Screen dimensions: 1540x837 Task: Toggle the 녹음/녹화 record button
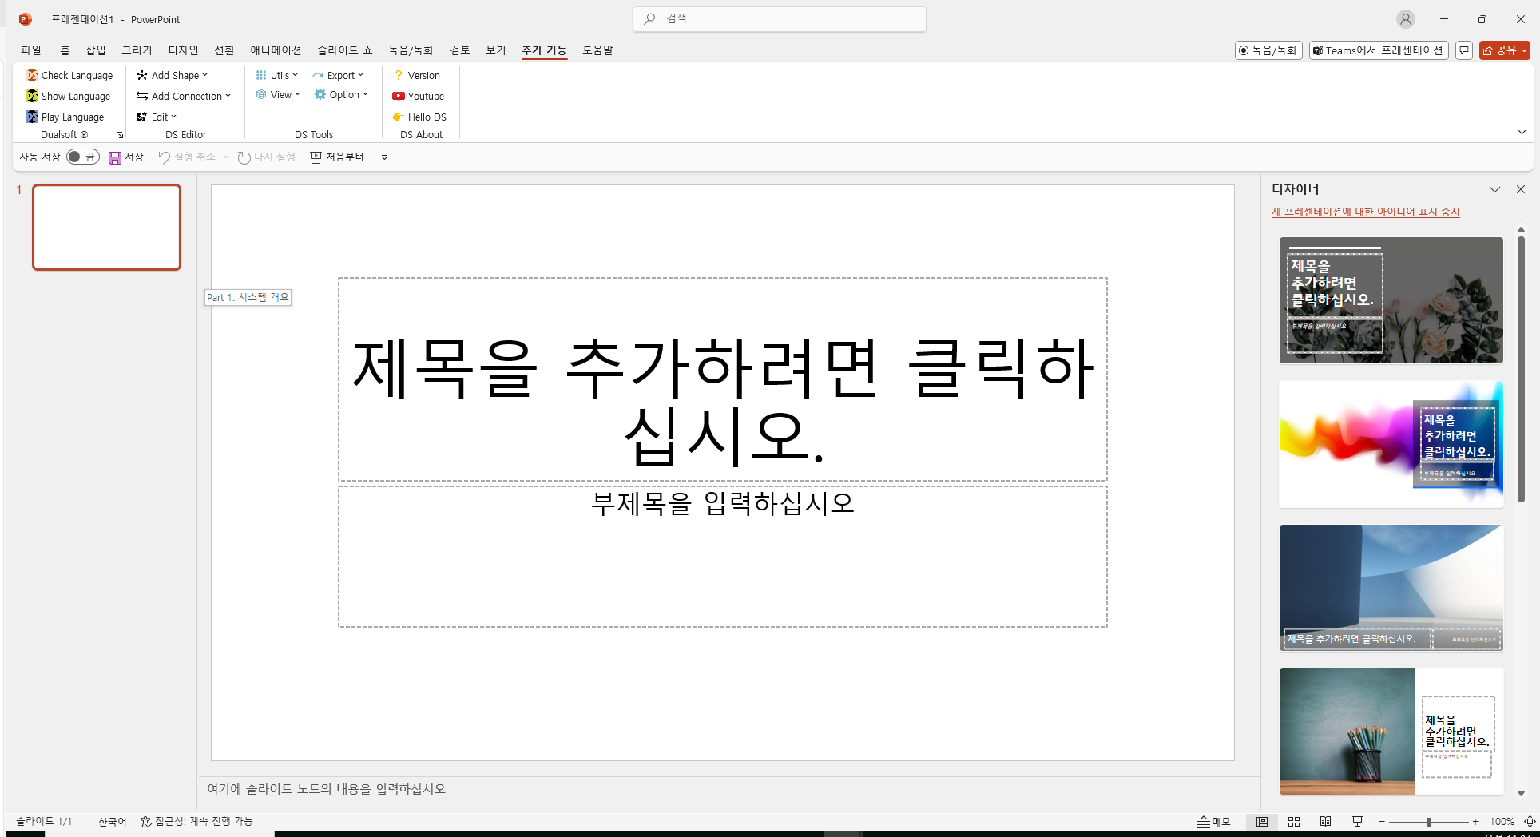point(1268,50)
